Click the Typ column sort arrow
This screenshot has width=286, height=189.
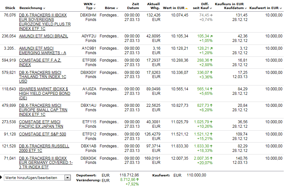click(x=94, y=8)
